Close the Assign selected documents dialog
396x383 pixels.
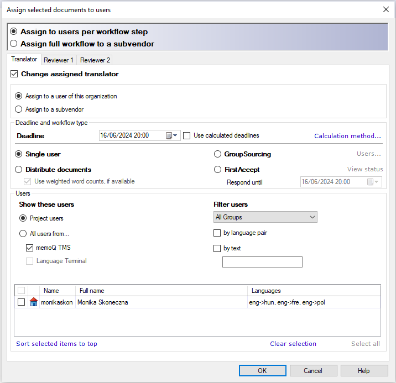point(385,9)
